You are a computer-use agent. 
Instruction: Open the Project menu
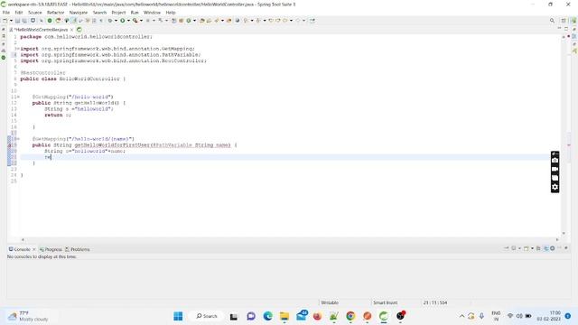click(x=118, y=13)
